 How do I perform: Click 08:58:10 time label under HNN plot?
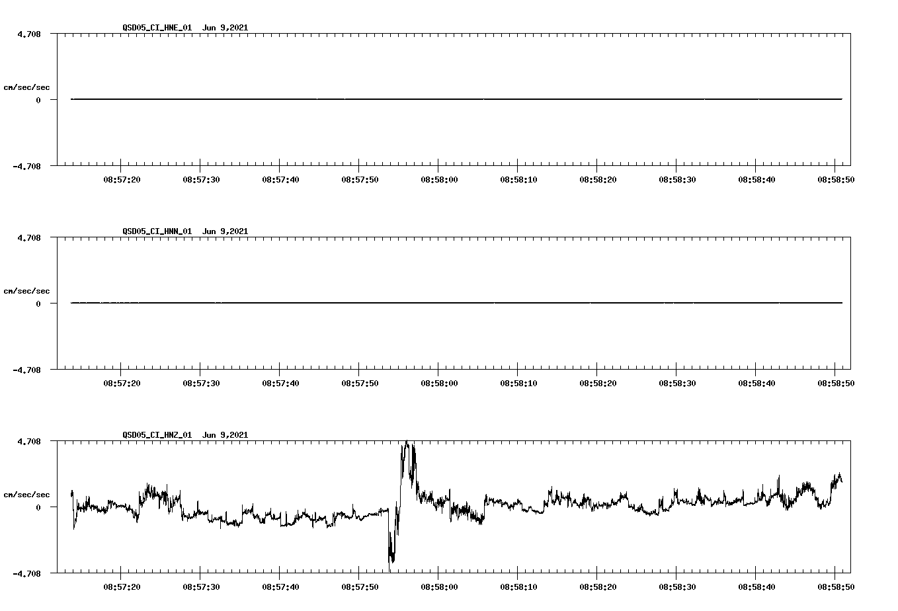coord(518,383)
